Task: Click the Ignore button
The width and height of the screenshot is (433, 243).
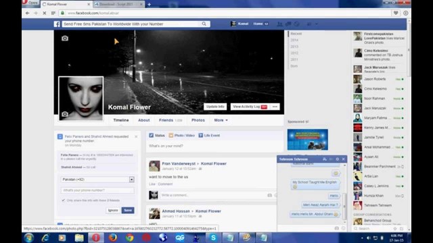Action: (113, 211)
